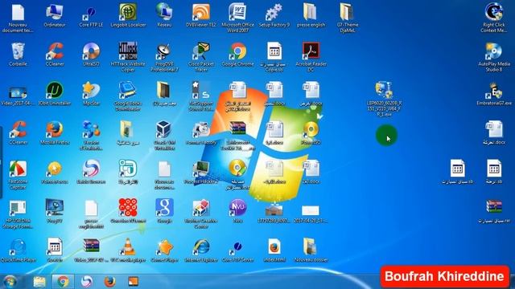Open the Nvu desktop shortcut
The height and width of the screenshot is (289, 515).
click(x=238, y=212)
